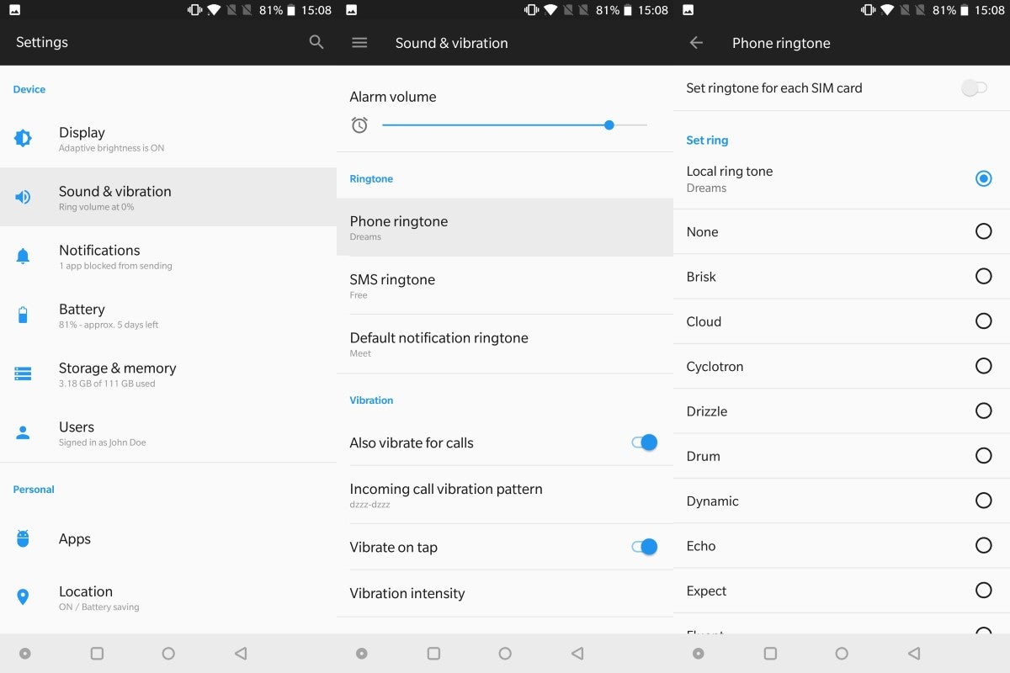Click the 'Meet' subtitle under notification ringtone
The image size is (1010, 673).
360,353
